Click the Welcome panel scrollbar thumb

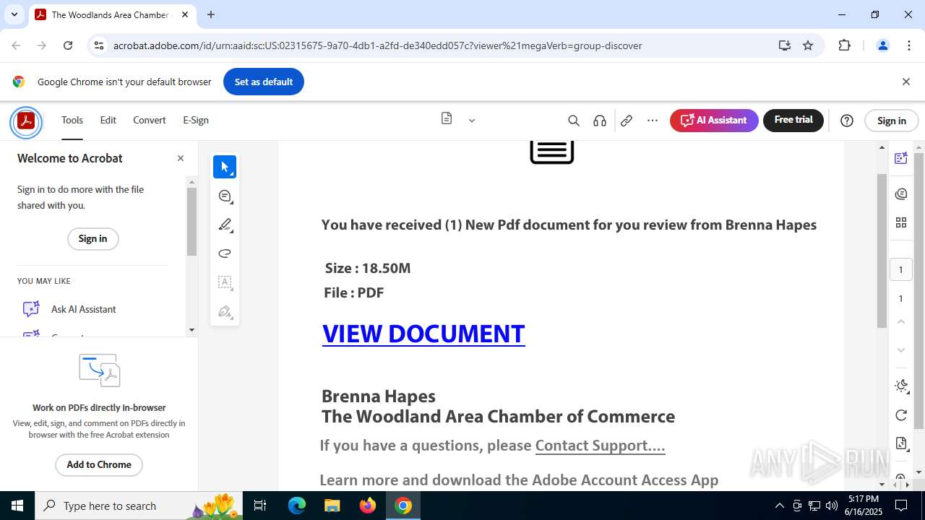[192, 221]
